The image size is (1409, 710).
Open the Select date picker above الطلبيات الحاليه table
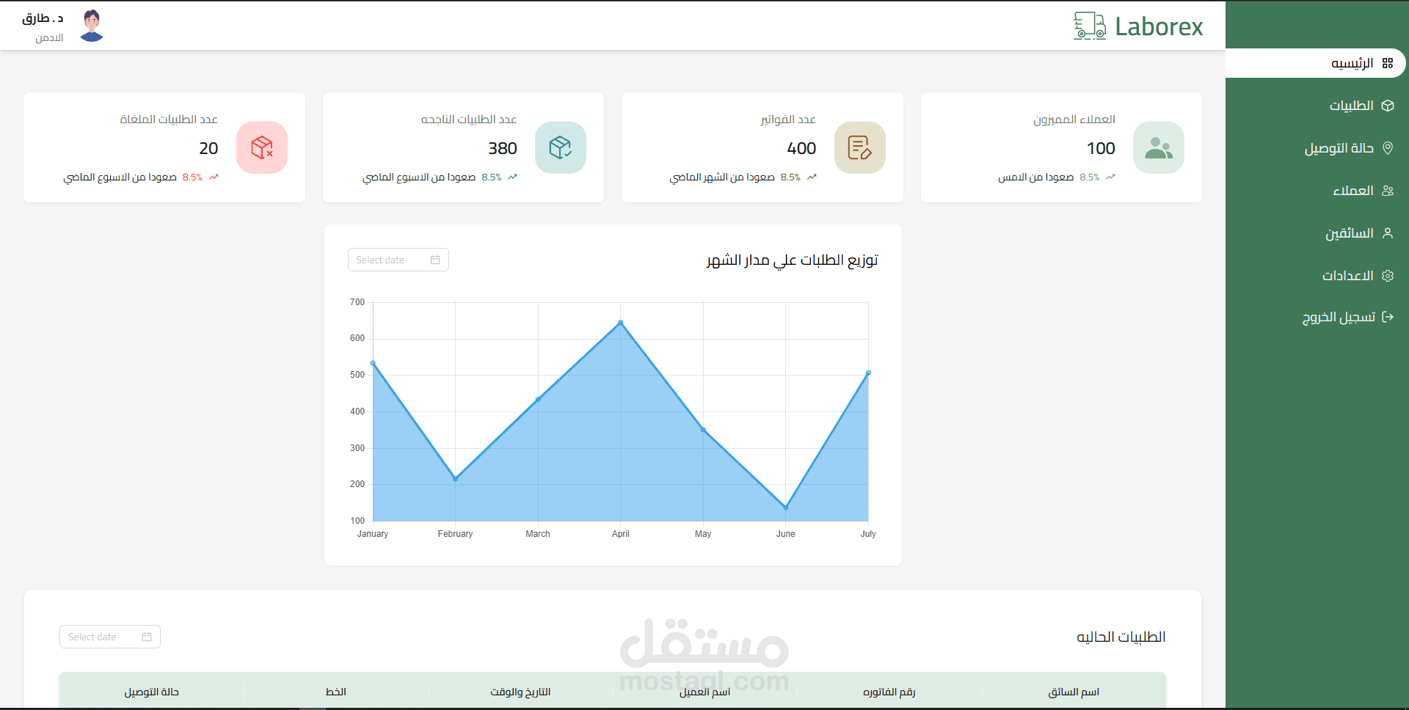pyautogui.click(x=109, y=637)
